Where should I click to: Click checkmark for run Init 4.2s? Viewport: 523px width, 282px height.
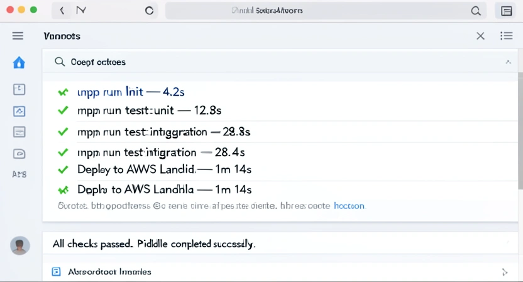(63, 92)
